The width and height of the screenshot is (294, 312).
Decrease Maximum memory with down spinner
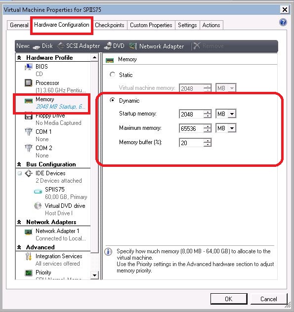click(208, 130)
